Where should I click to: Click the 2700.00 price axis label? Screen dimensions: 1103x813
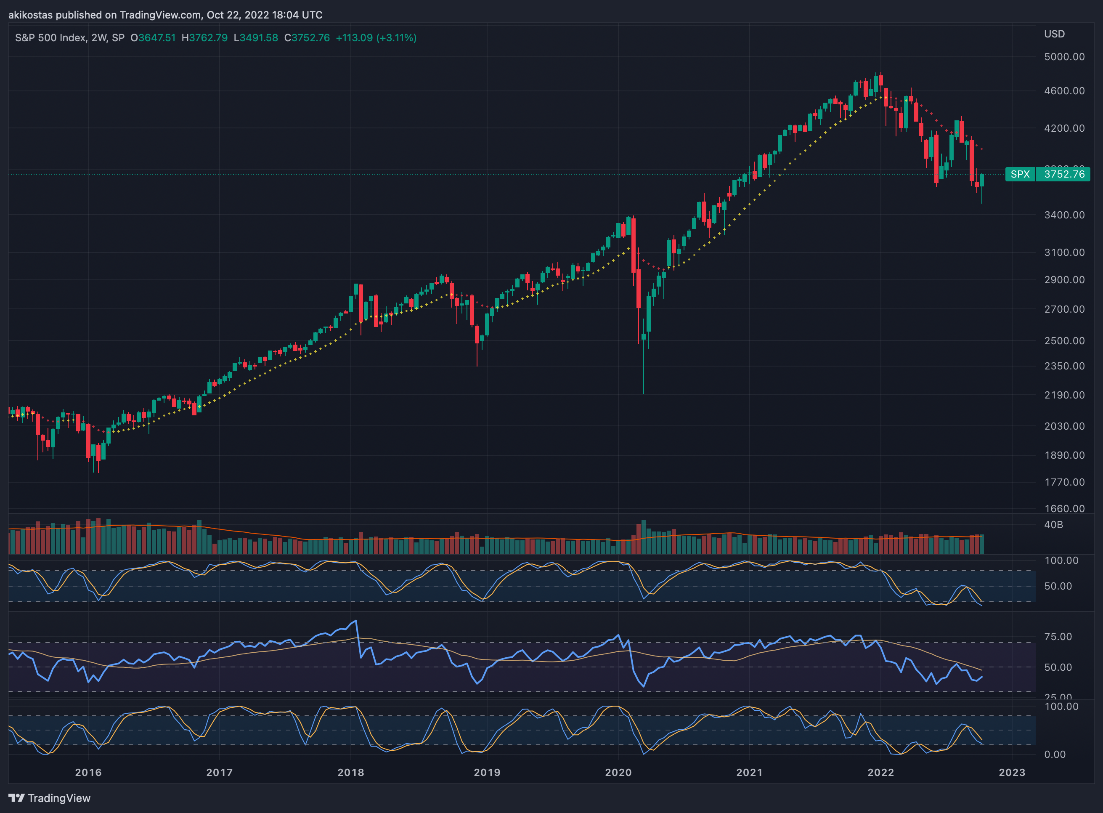(1065, 310)
